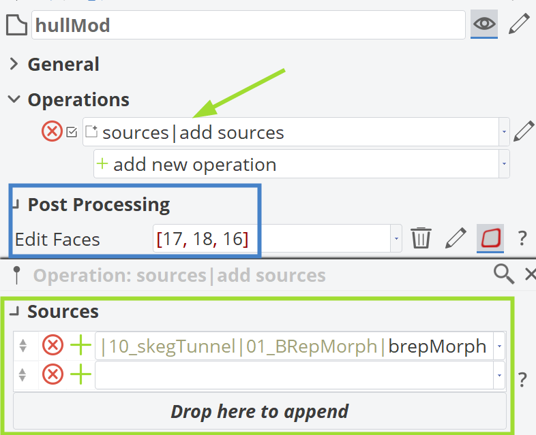Edit sources|add sources operation with pencil
The height and width of the screenshot is (435, 536).
coord(523,131)
